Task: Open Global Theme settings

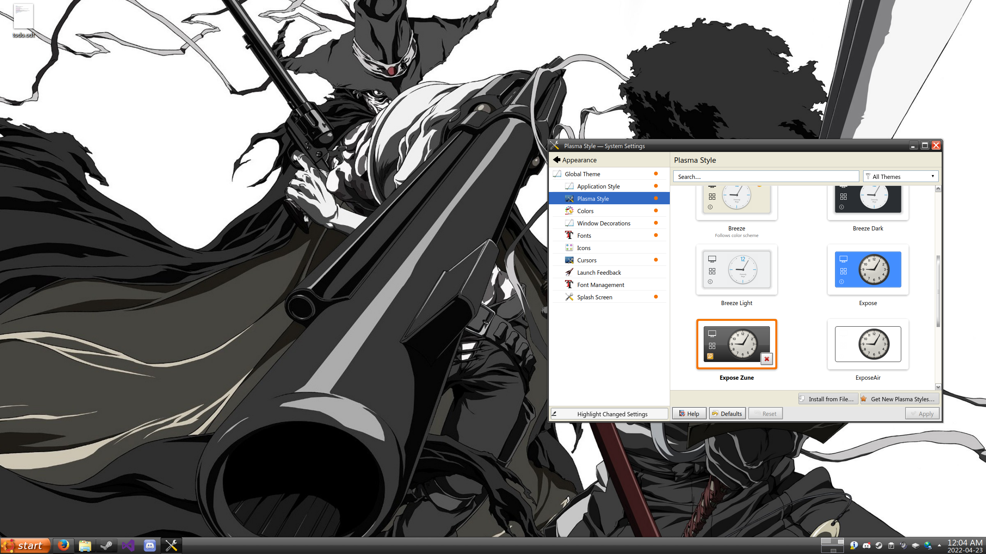Action: coord(609,174)
